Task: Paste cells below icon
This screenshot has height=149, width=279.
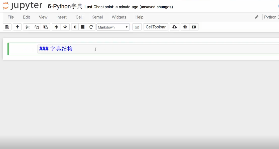Action: tap(45, 27)
